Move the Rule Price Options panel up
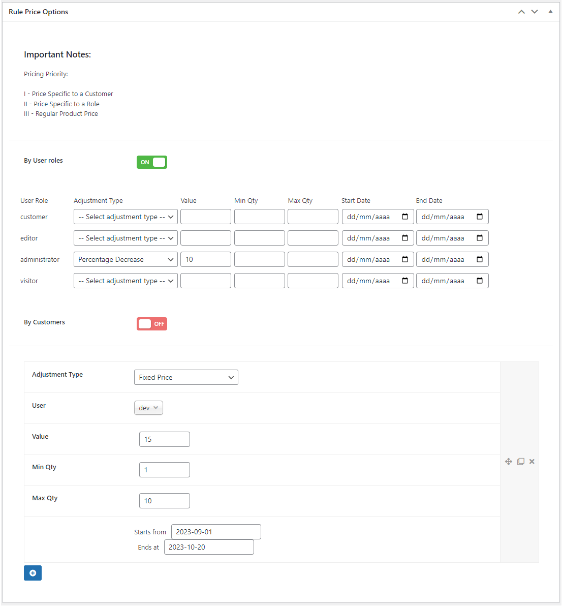Image resolution: width=562 pixels, height=606 pixels. click(521, 12)
